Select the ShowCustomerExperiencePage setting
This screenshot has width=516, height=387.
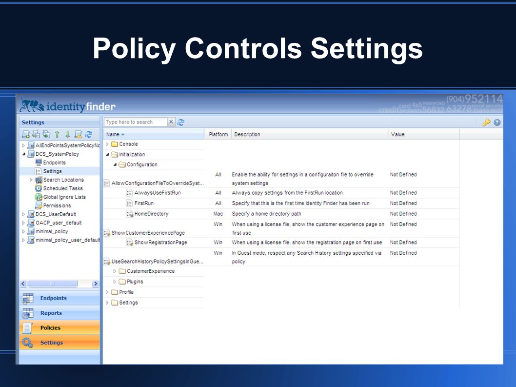coord(148,233)
